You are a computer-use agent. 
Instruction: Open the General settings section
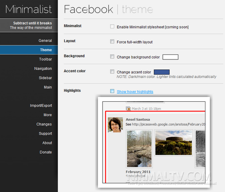pos(45,41)
